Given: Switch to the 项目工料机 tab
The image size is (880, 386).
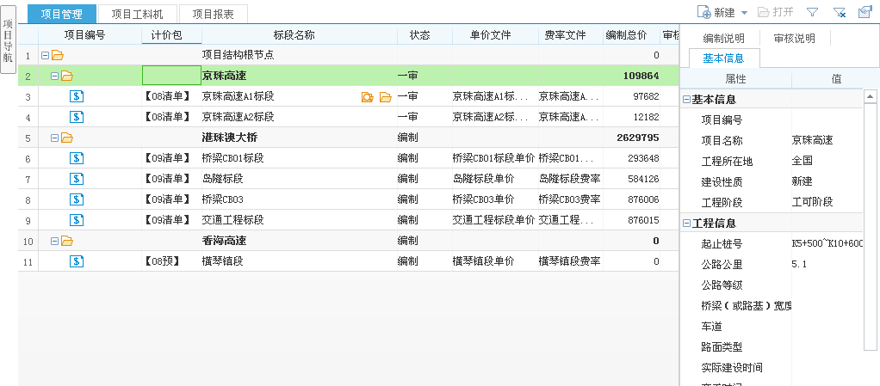Looking at the screenshot, I should coord(143,13).
